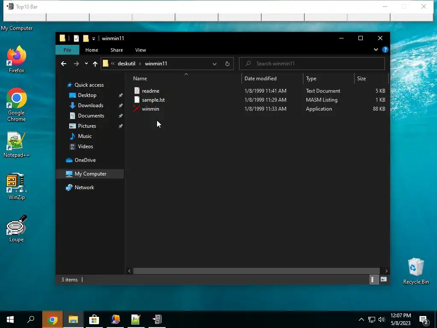Expand hidden path chevrons in address bar
Viewport: 437px width, 328px height.
coord(113,64)
